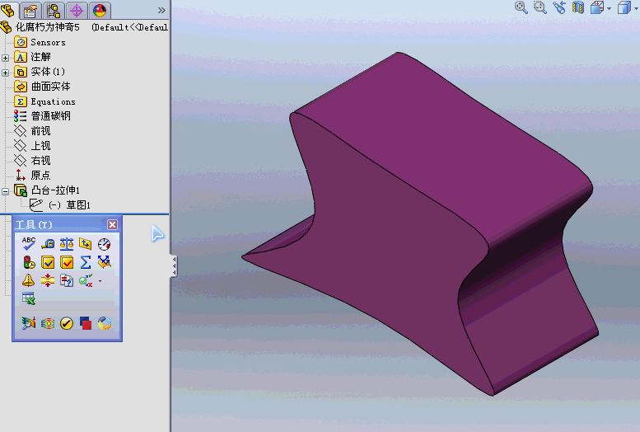The height and width of the screenshot is (432, 640).
Task: Switch to the DimXpertManager tab
Action: [x=77, y=11]
